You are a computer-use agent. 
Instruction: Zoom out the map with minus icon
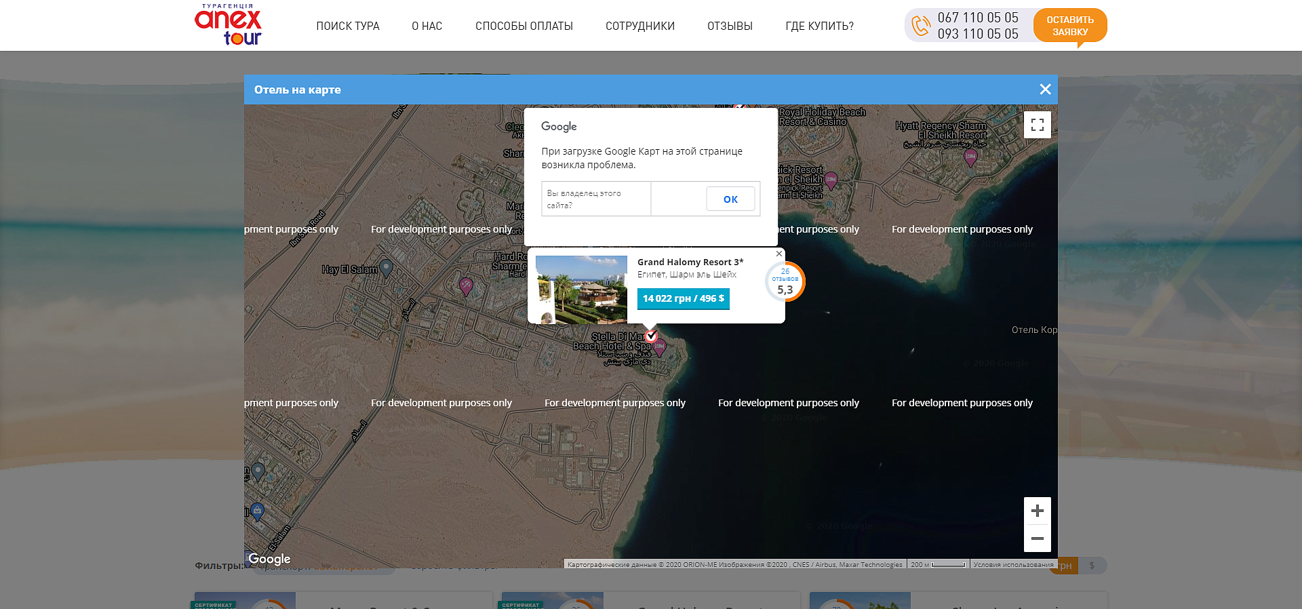pyautogui.click(x=1037, y=538)
